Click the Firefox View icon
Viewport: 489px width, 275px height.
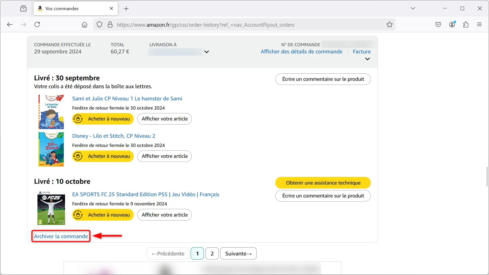(23, 8)
